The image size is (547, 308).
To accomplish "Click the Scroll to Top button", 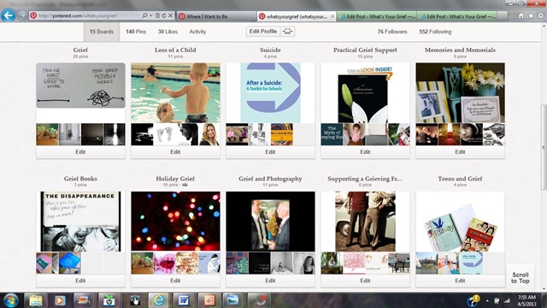I will 521,277.
